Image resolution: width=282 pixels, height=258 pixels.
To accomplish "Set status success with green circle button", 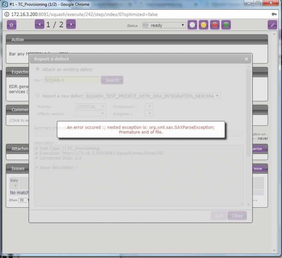I will tap(226, 25).
